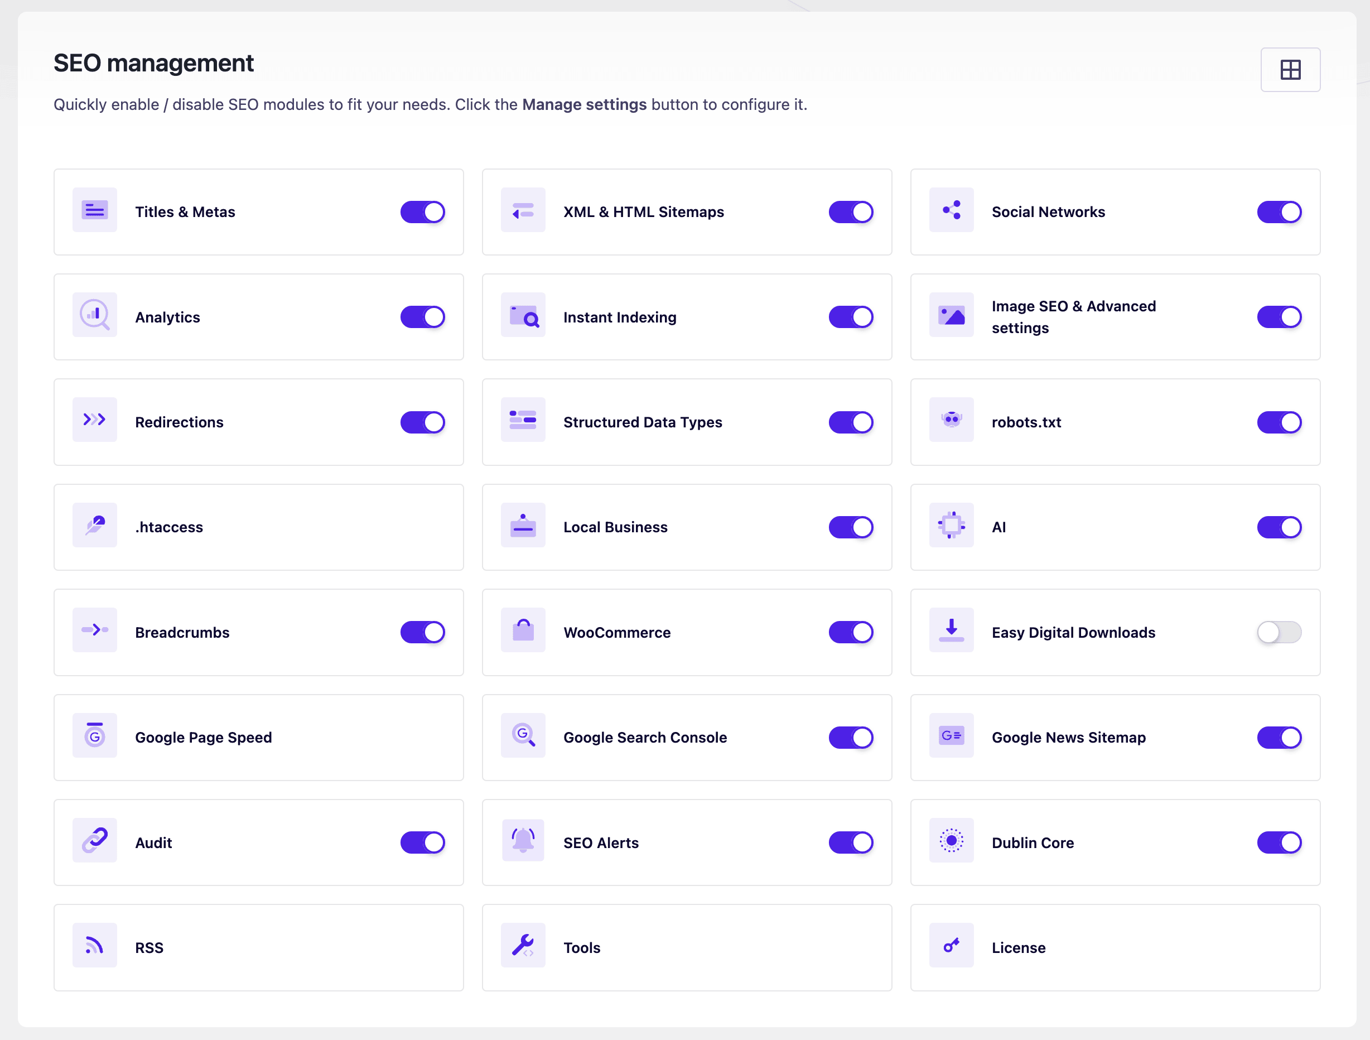Click the robots.txt robot icon
Image resolution: width=1370 pixels, height=1040 pixels.
[x=951, y=420]
